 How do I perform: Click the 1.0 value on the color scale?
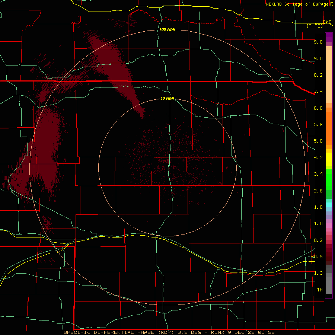coord(318,224)
